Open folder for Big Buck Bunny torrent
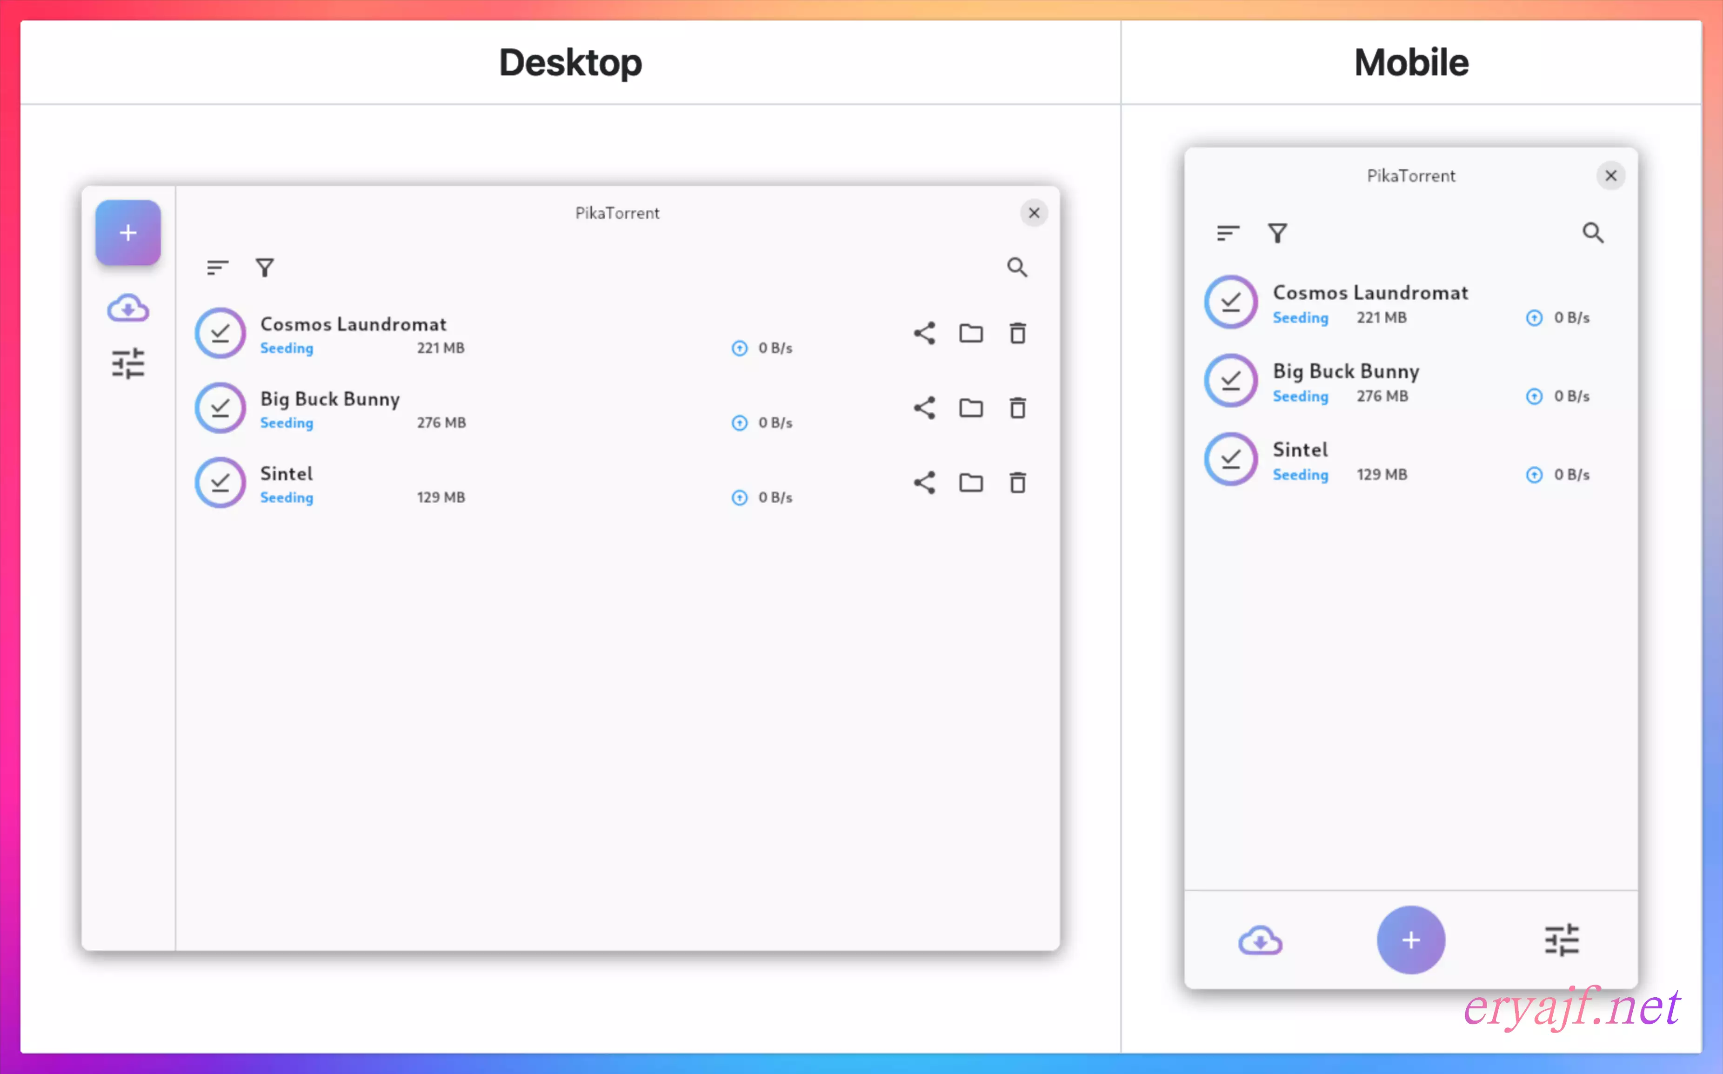Screen dimensions: 1723x1074 970,408
